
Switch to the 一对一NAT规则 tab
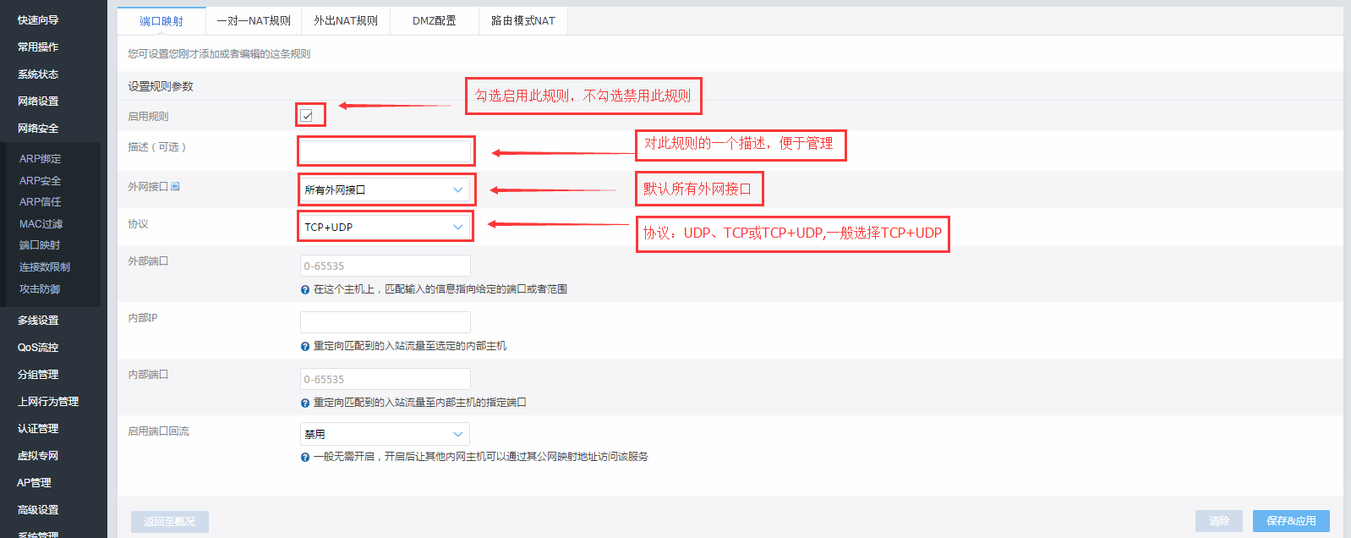point(254,21)
